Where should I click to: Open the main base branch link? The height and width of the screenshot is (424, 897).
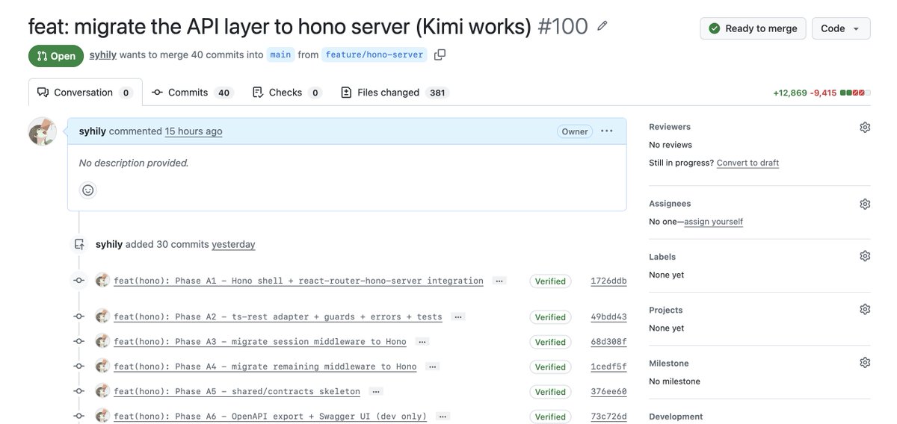[x=280, y=54]
